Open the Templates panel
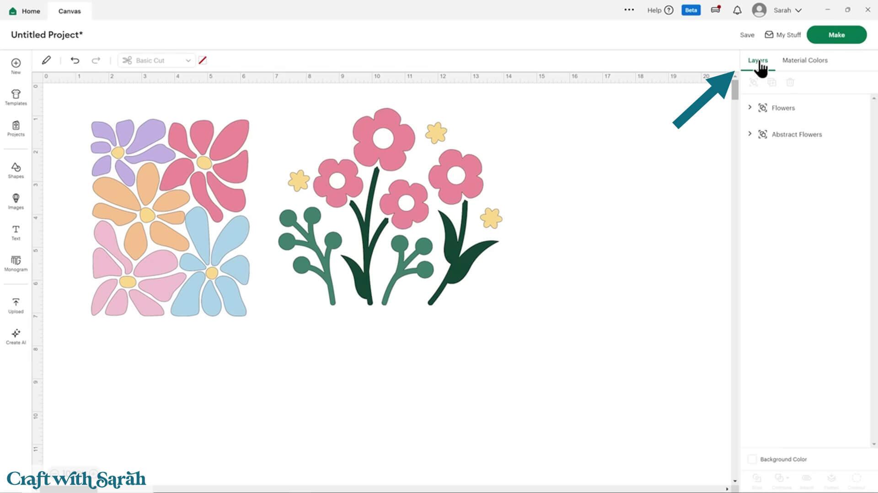Viewport: 878px width, 493px height. 16,97
